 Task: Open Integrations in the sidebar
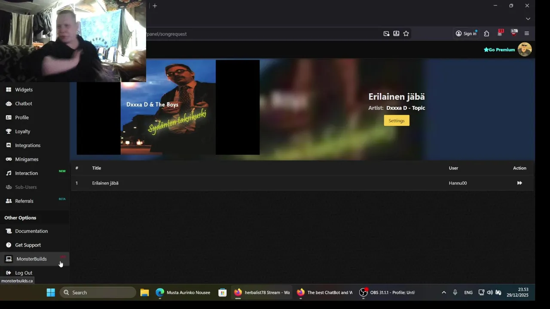[x=28, y=145]
